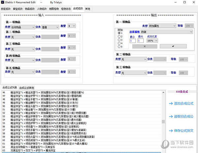Click the Diablo II Resurrected Edit app icon
Image resolution: width=198 pixels, height=153 pixels.
[3, 2]
